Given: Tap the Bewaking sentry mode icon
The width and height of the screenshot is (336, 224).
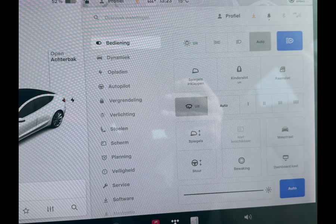Looking at the screenshot, I should [242, 164].
